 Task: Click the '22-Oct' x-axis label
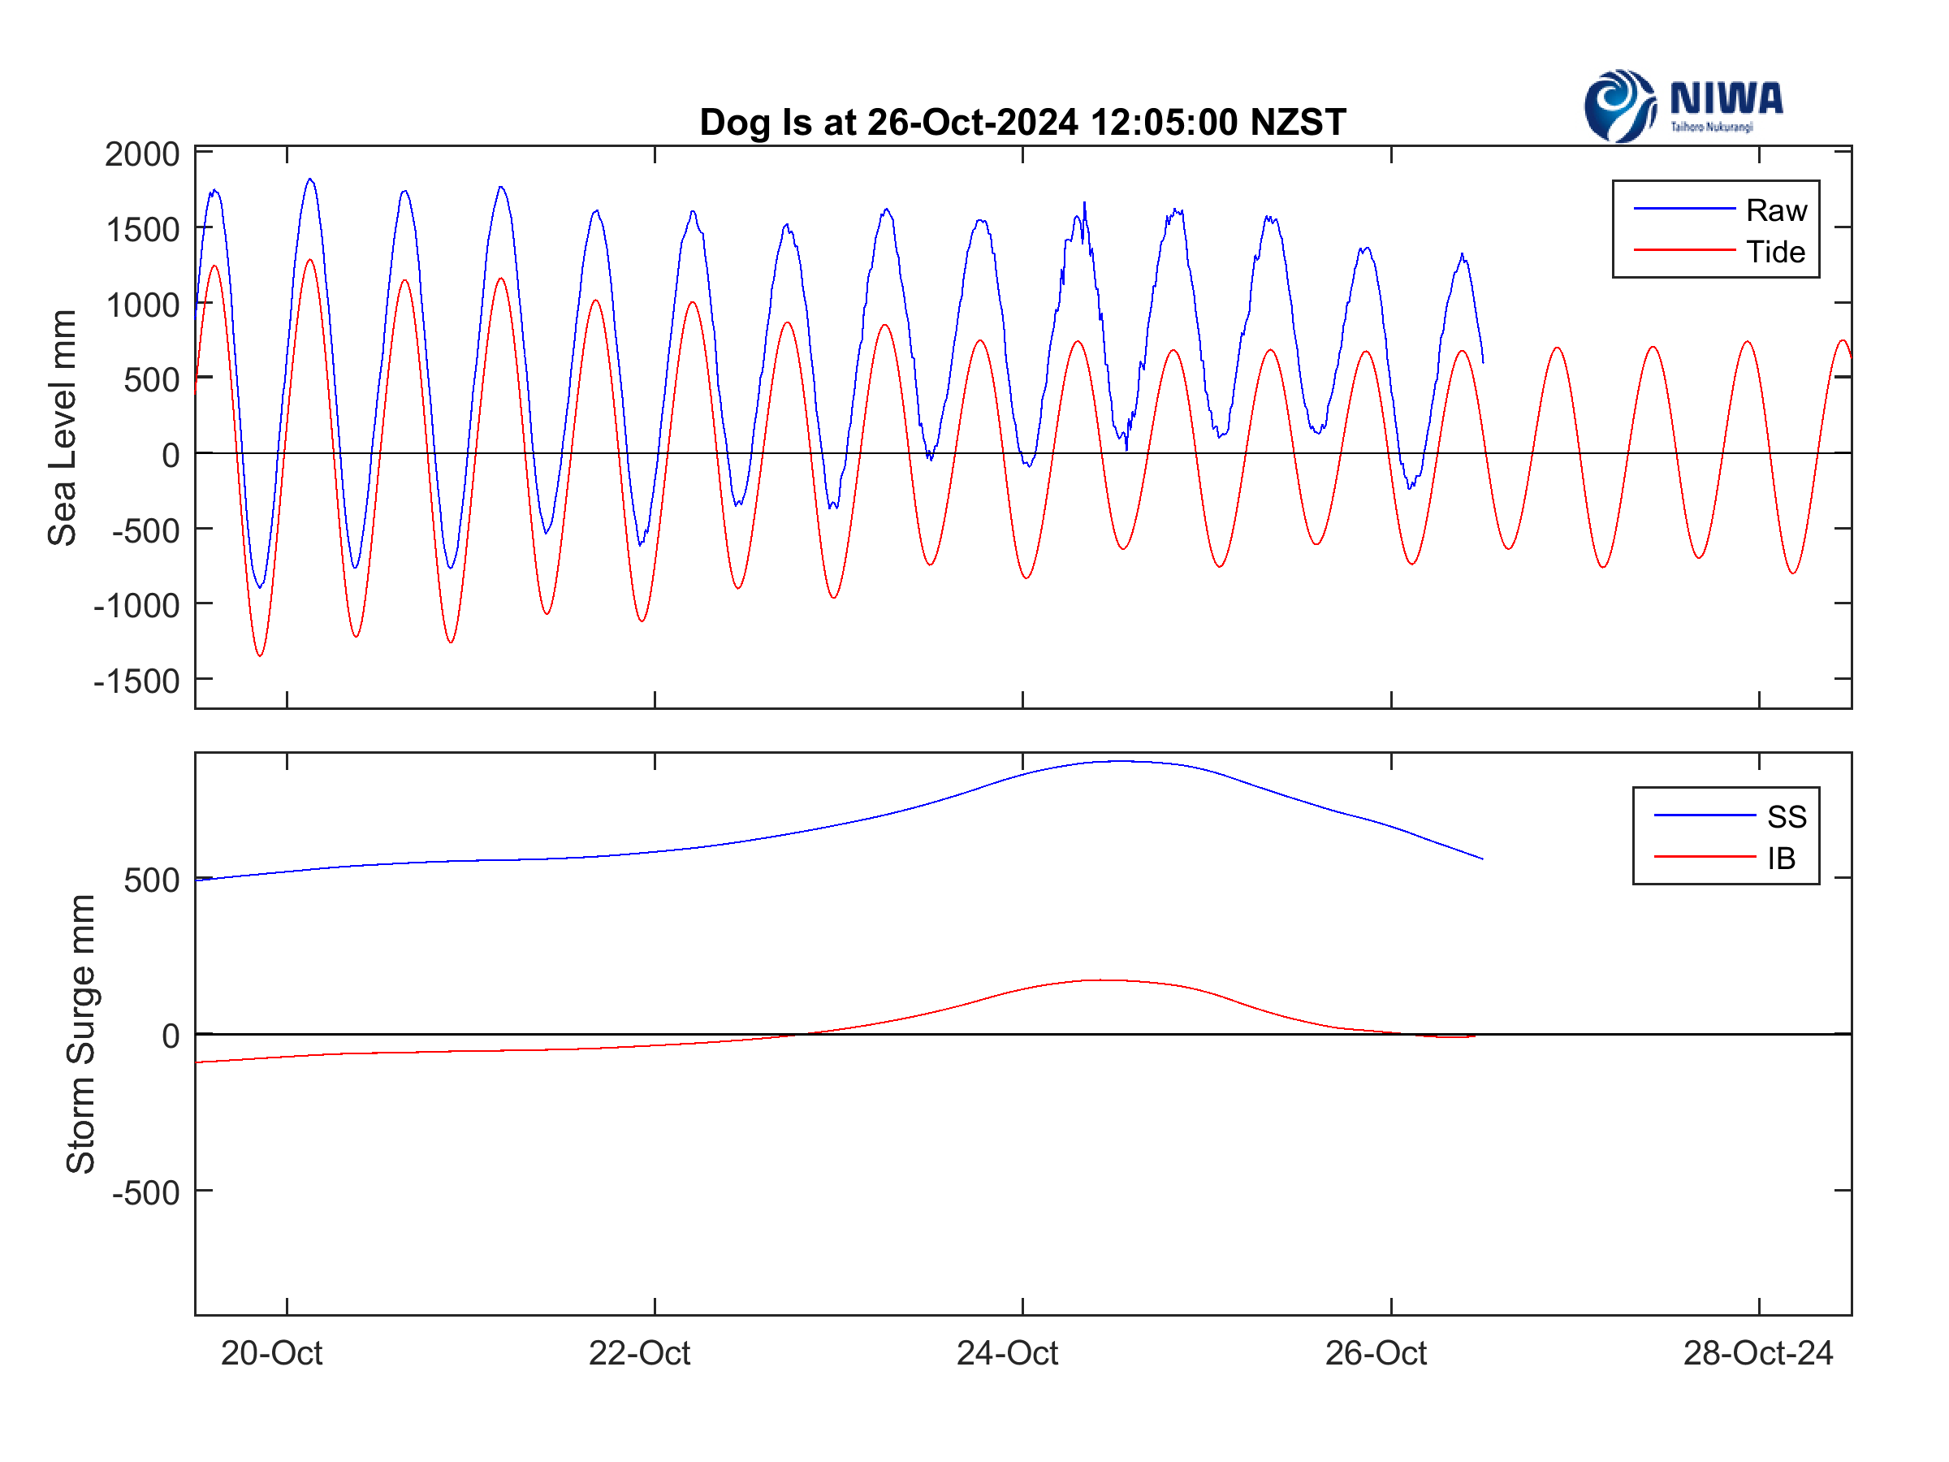(x=640, y=1352)
